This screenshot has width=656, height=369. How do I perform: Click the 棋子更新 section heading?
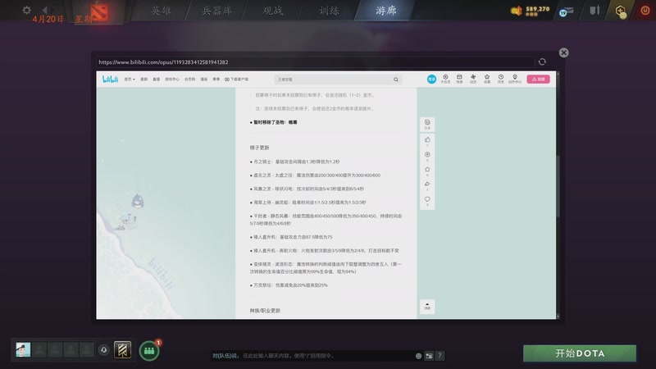tap(259, 148)
